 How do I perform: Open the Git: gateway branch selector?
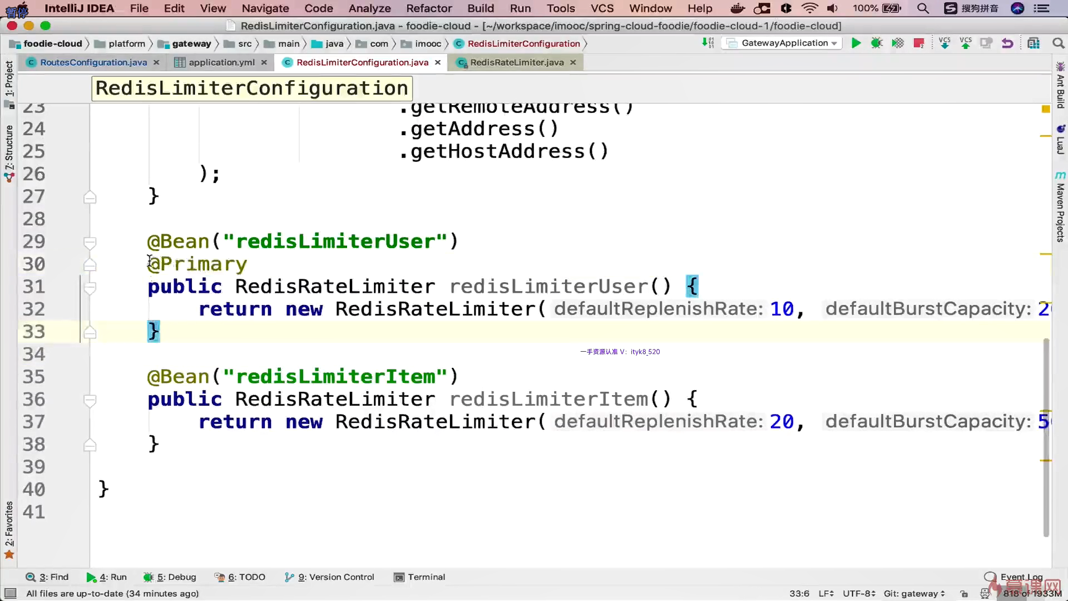[x=914, y=594]
